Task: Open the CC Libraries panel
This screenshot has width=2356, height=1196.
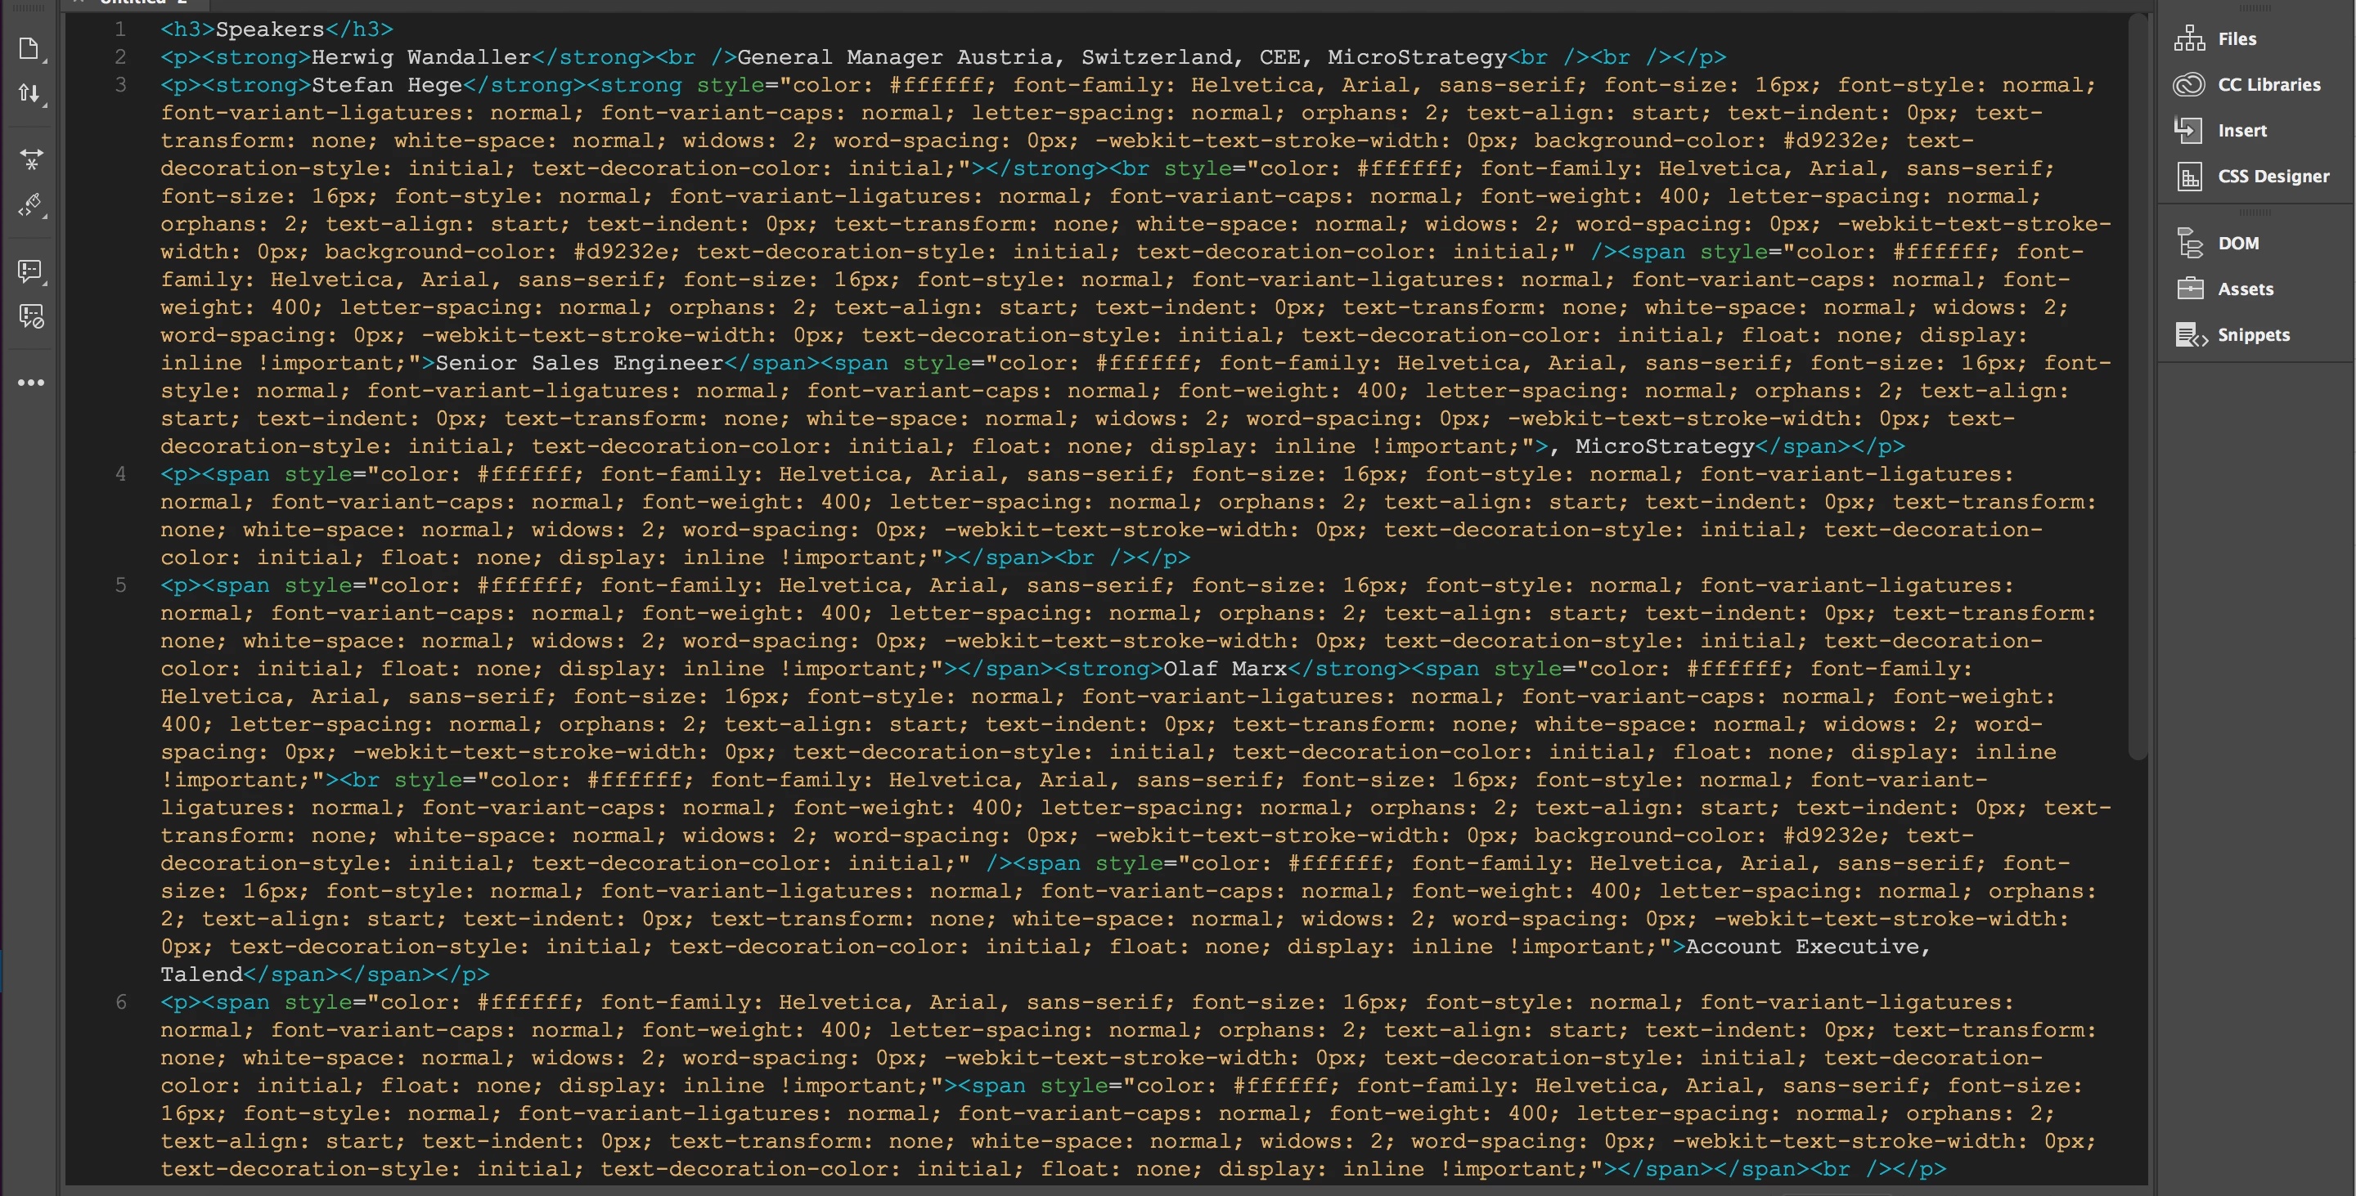Action: pos(2268,84)
